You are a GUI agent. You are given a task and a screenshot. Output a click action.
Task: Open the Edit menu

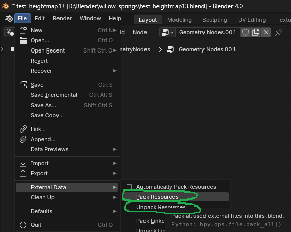40,18
